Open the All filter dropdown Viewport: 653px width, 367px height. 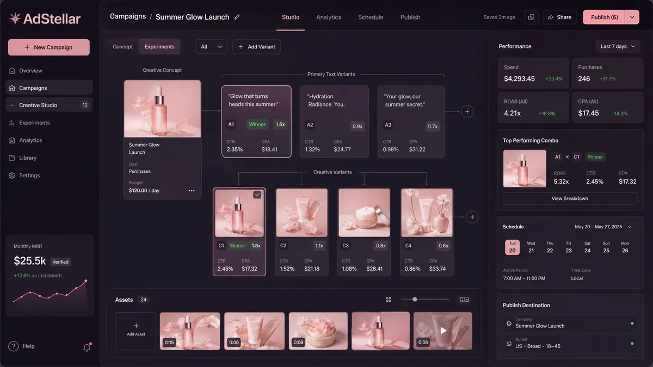click(x=212, y=47)
